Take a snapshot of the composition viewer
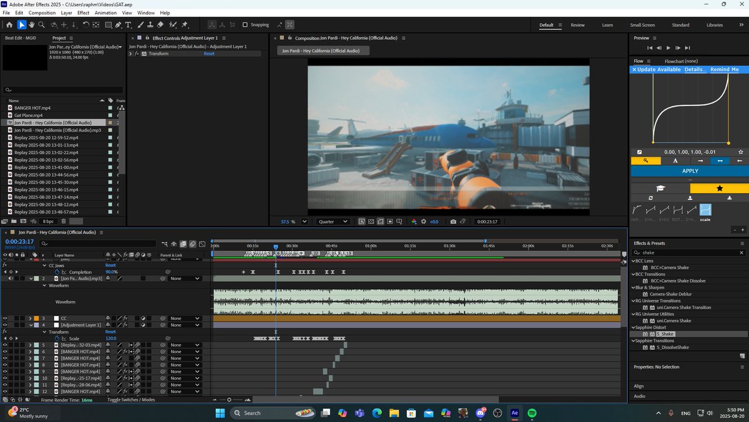 tap(453, 221)
